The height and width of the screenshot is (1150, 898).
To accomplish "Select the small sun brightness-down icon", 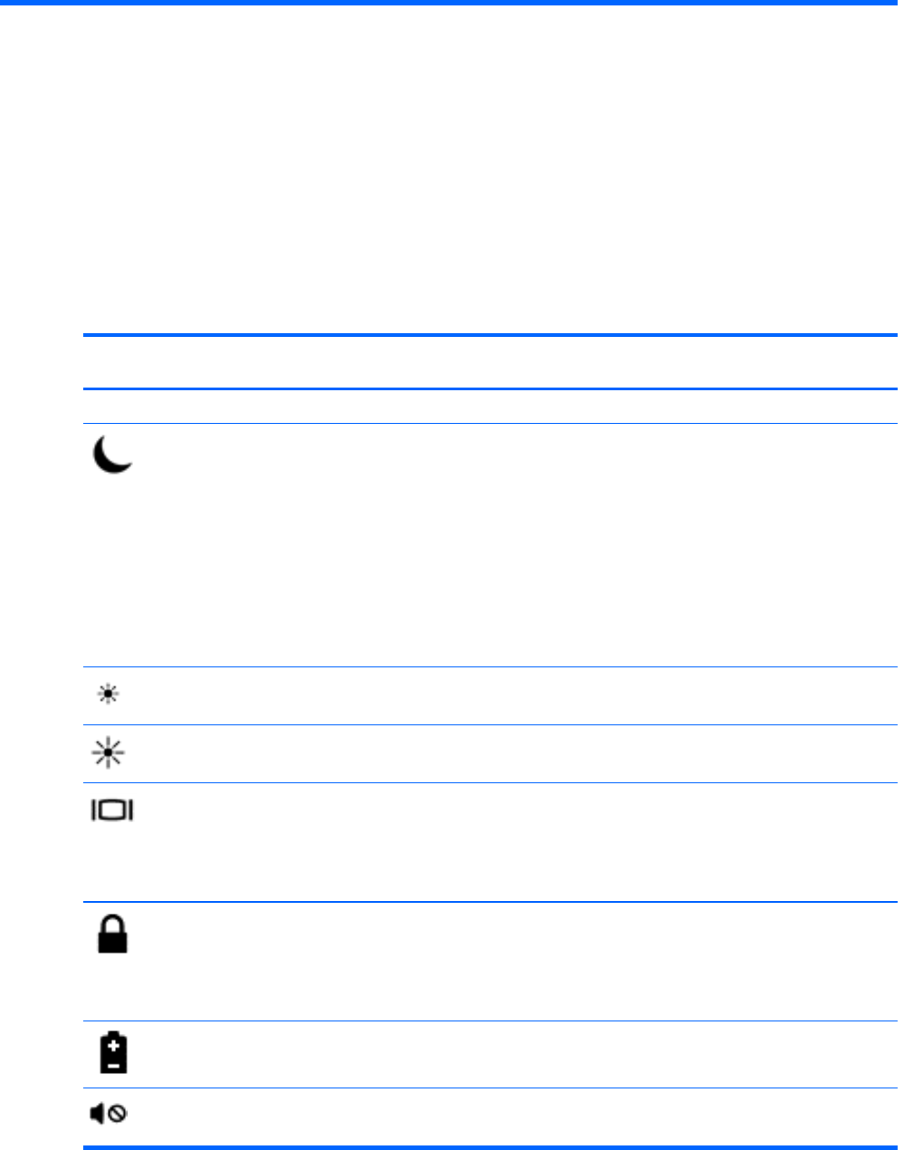I will click(x=108, y=695).
